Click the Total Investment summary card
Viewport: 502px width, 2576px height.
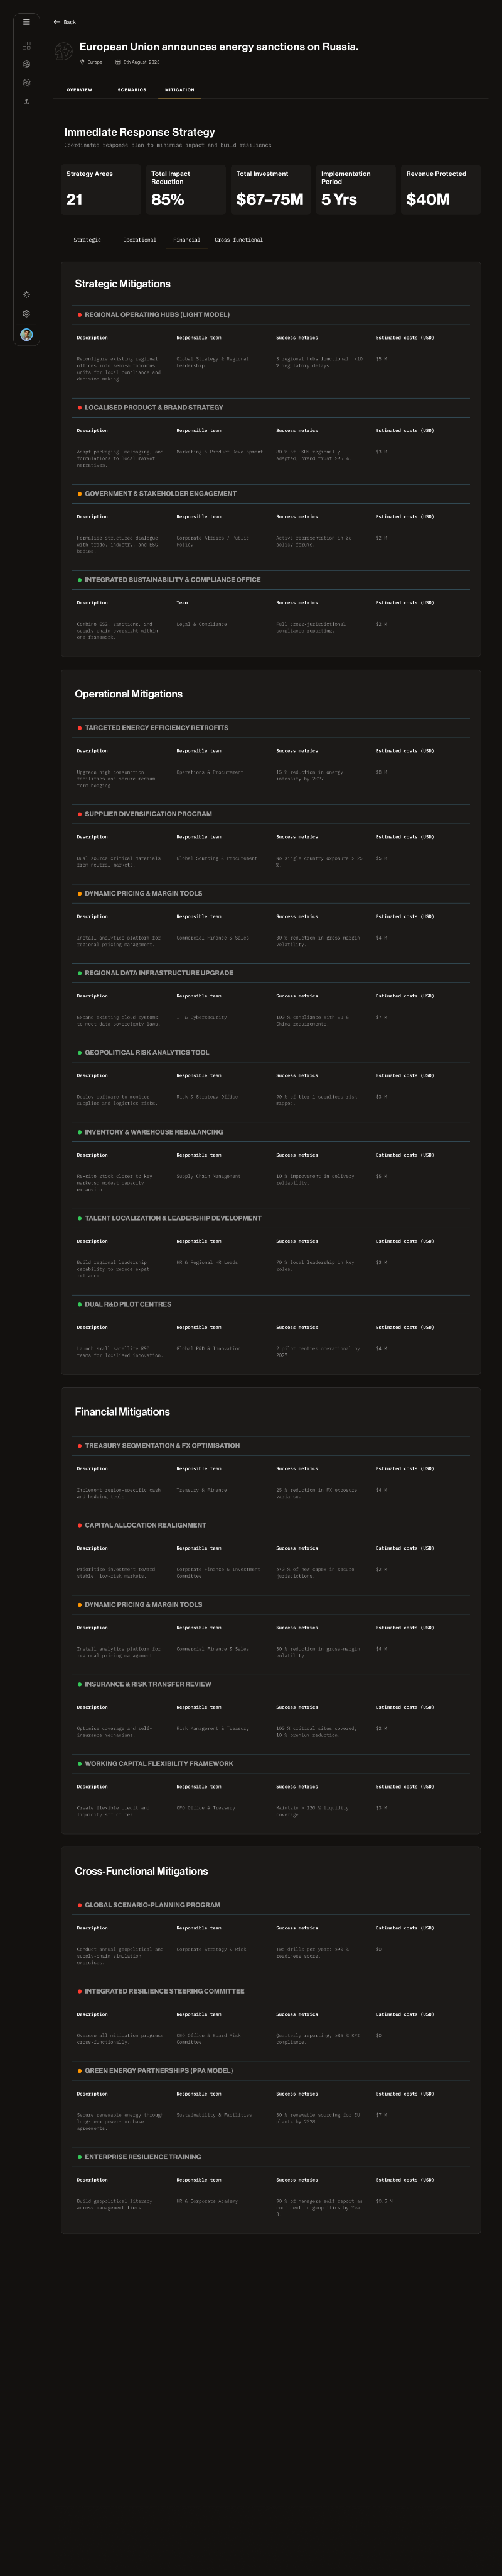point(269,189)
